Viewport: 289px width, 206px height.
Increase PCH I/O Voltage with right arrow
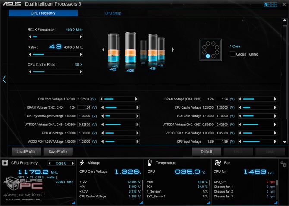pos(137,133)
